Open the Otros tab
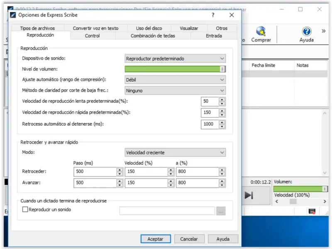 tap(222, 28)
